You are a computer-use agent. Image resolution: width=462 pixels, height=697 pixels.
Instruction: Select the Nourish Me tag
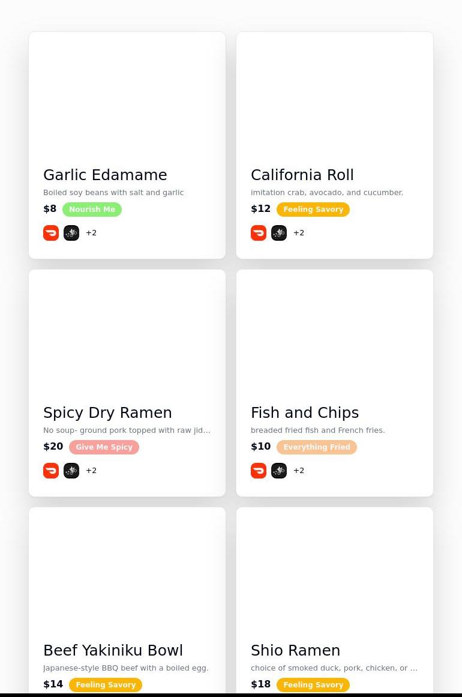pyautogui.click(x=92, y=210)
